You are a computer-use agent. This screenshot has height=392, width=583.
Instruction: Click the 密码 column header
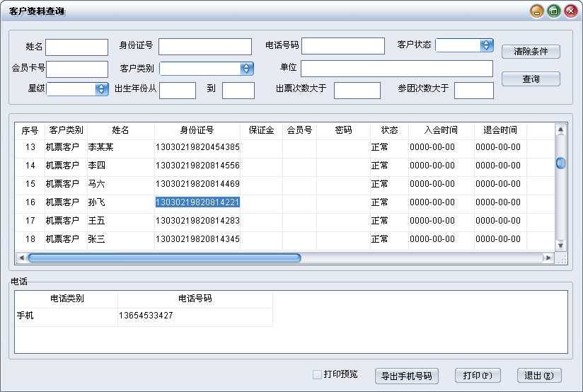(343, 130)
